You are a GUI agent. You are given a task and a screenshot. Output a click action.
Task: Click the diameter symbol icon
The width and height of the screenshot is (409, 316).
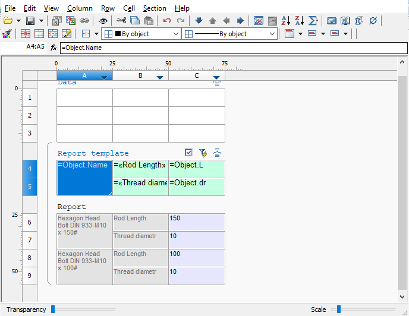pyautogui.click(x=373, y=21)
